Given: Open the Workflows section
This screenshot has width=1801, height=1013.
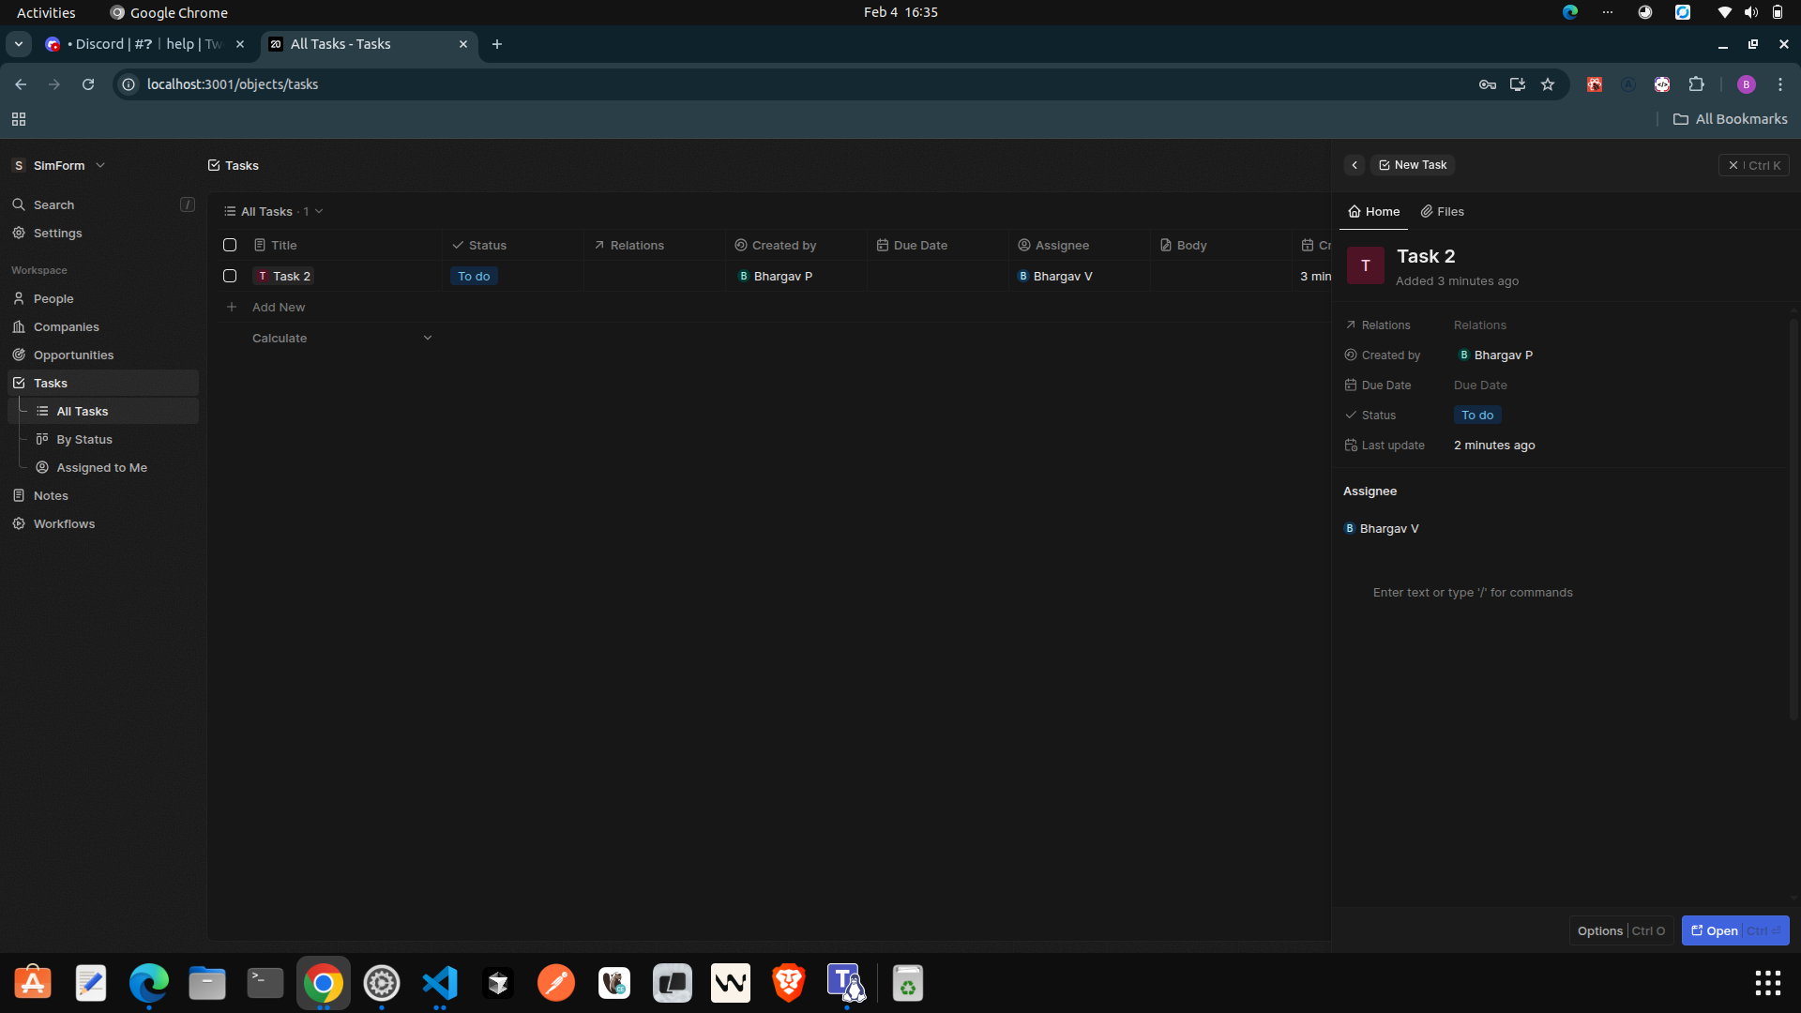Looking at the screenshot, I should tap(64, 523).
